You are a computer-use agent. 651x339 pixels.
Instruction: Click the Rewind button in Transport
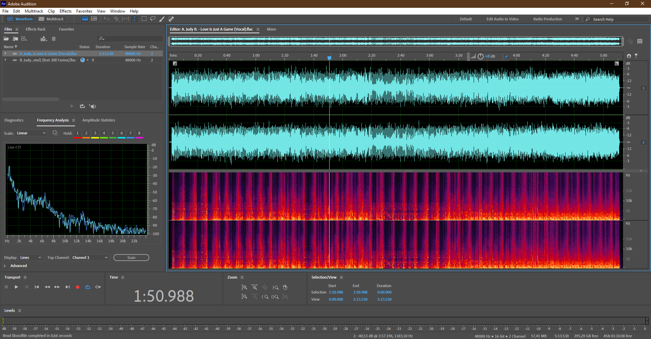47,287
